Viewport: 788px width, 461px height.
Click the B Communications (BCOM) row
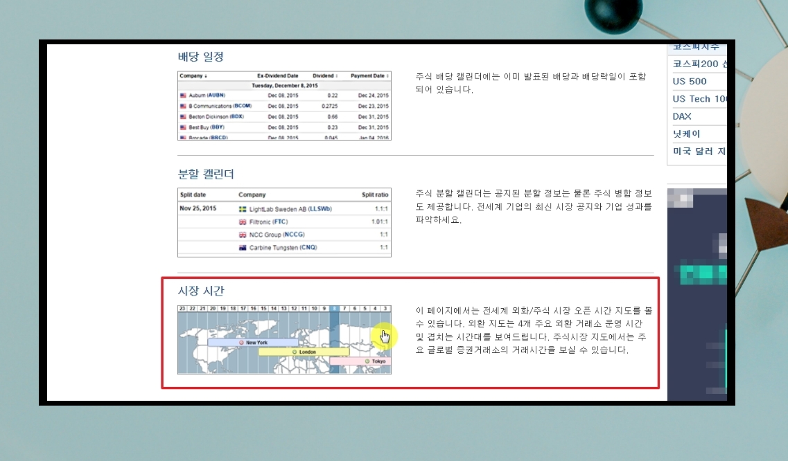(x=284, y=106)
